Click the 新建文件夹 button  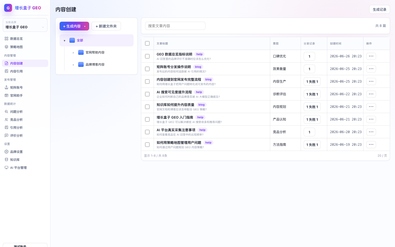click(x=106, y=26)
